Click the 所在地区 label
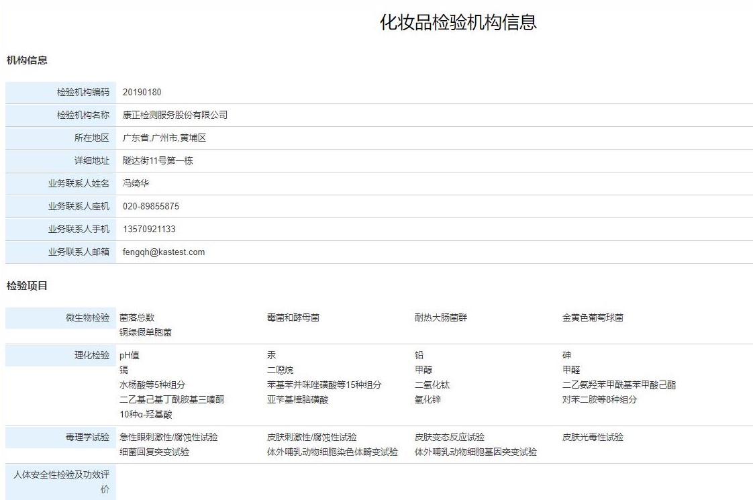This screenshot has width=753, height=500. click(92, 138)
